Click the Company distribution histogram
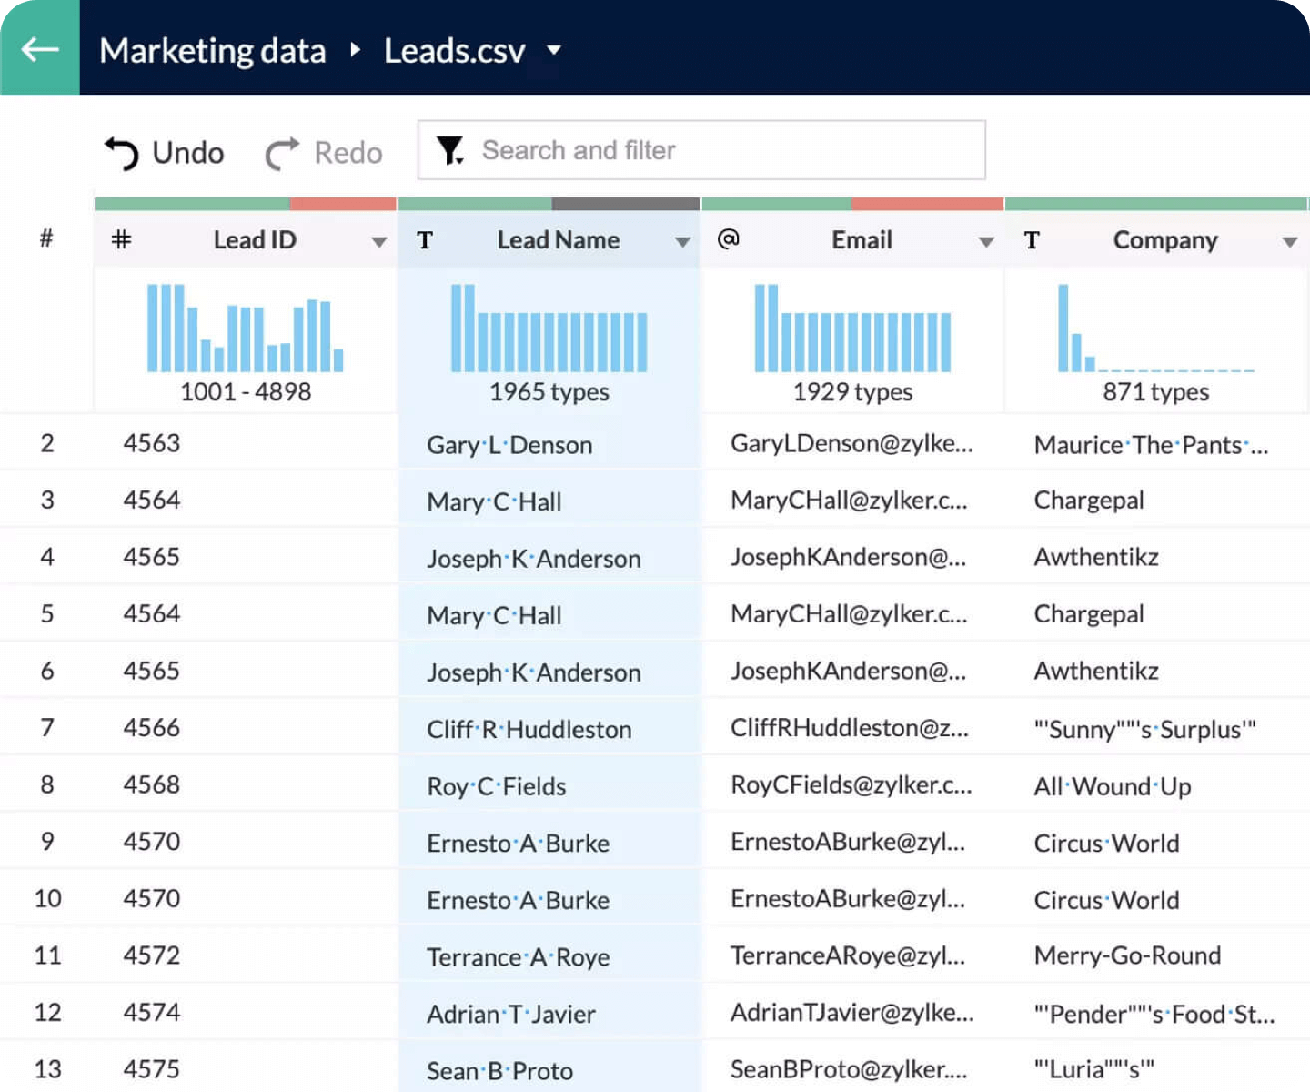The width and height of the screenshot is (1310, 1092). pos(1156,328)
